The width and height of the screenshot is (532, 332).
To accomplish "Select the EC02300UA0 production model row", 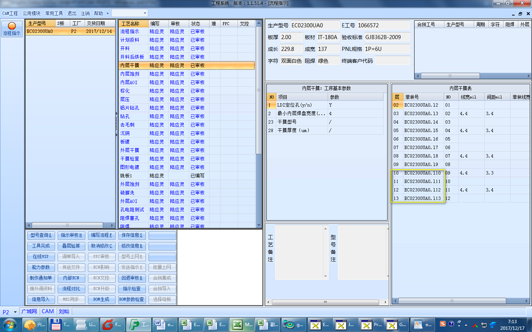I will coord(70,31).
